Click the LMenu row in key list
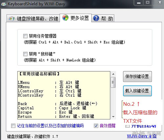Image resolution: width=164 pixels, height=140 pixels. pyautogui.click(x=49, y=82)
